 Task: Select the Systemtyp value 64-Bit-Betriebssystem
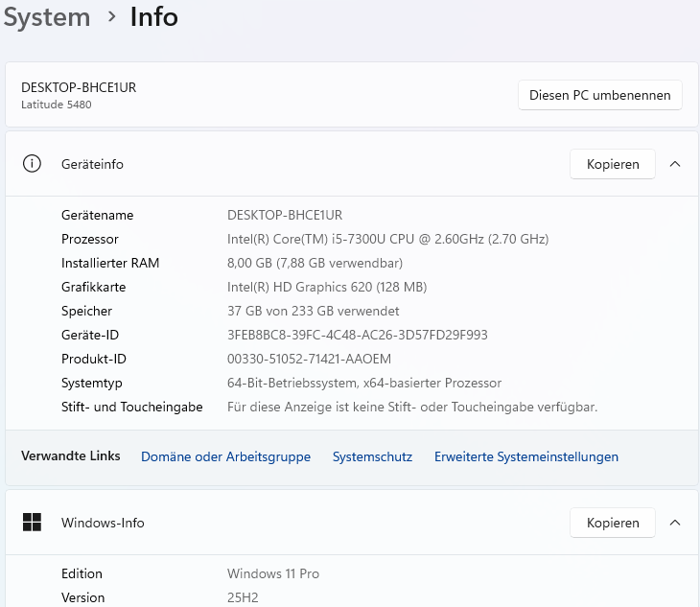[x=364, y=383]
